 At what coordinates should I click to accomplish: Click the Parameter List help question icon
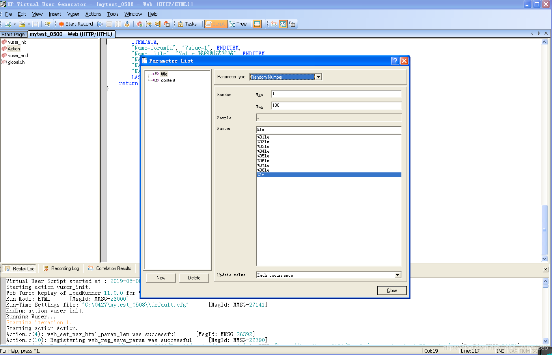[395, 61]
